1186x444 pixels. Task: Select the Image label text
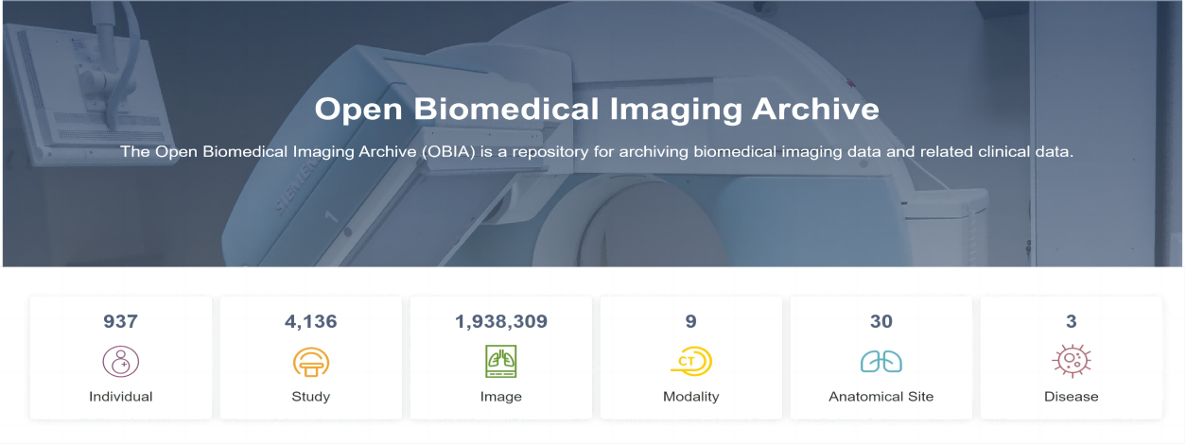click(x=501, y=397)
